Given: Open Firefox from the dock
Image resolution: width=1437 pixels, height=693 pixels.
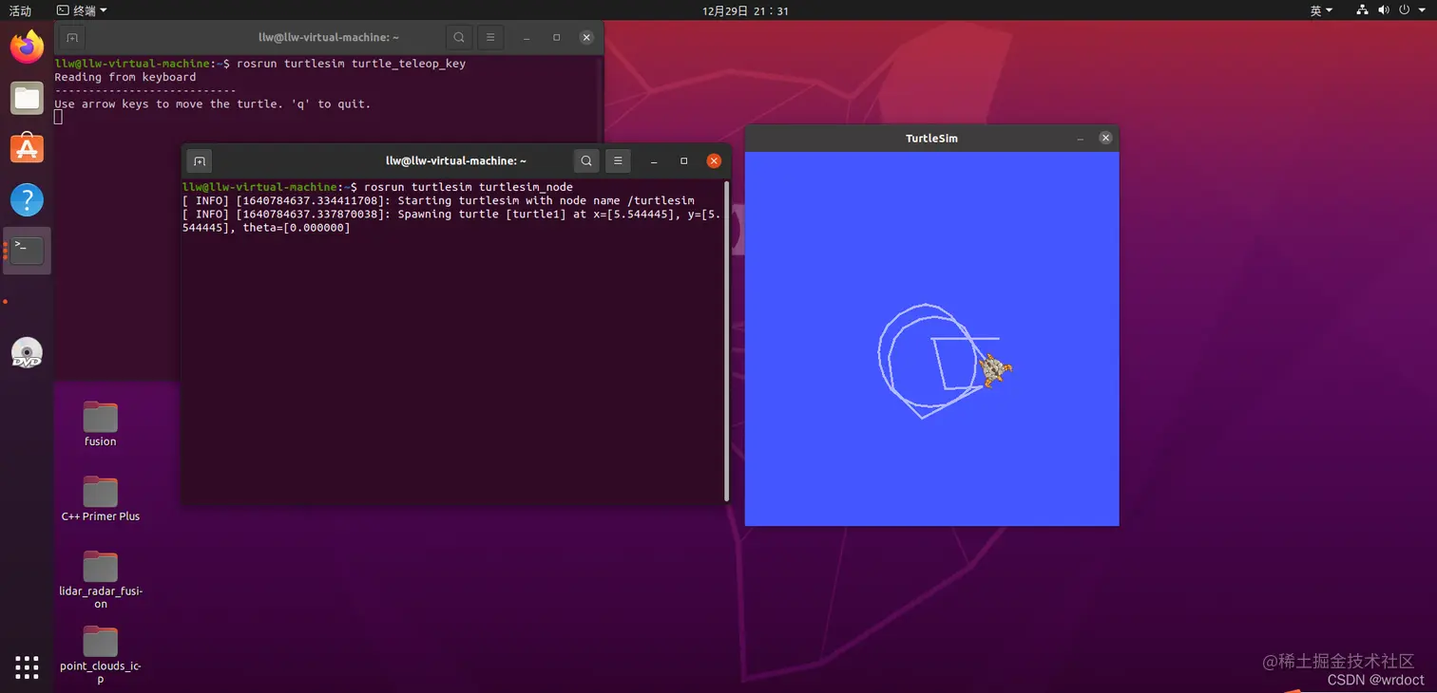Looking at the screenshot, I should pyautogui.click(x=27, y=47).
